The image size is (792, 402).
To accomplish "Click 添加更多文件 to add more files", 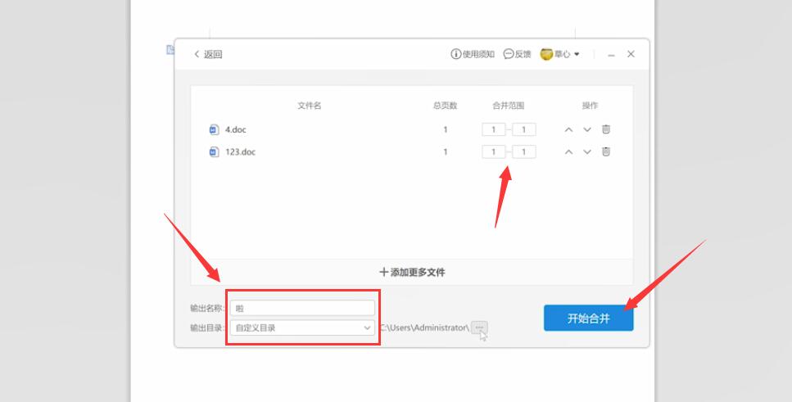I will (412, 272).
